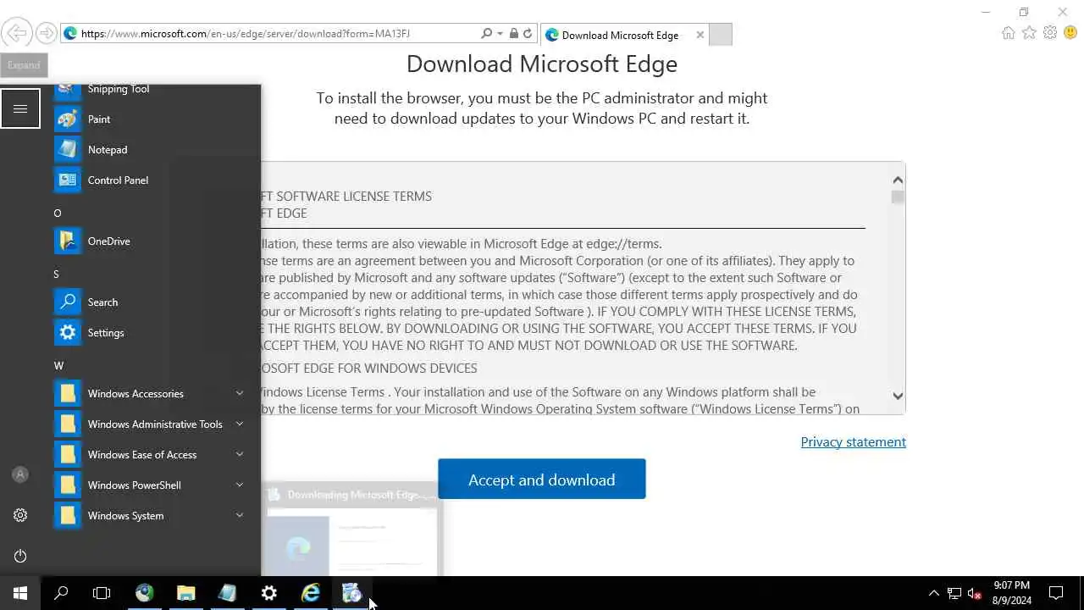Image resolution: width=1084 pixels, height=610 pixels.
Task: Open the Privacy statement link
Action: coord(854,441)
